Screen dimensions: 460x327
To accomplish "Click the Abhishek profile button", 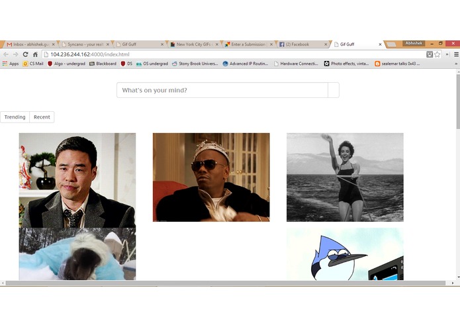I will coord(414,43).
